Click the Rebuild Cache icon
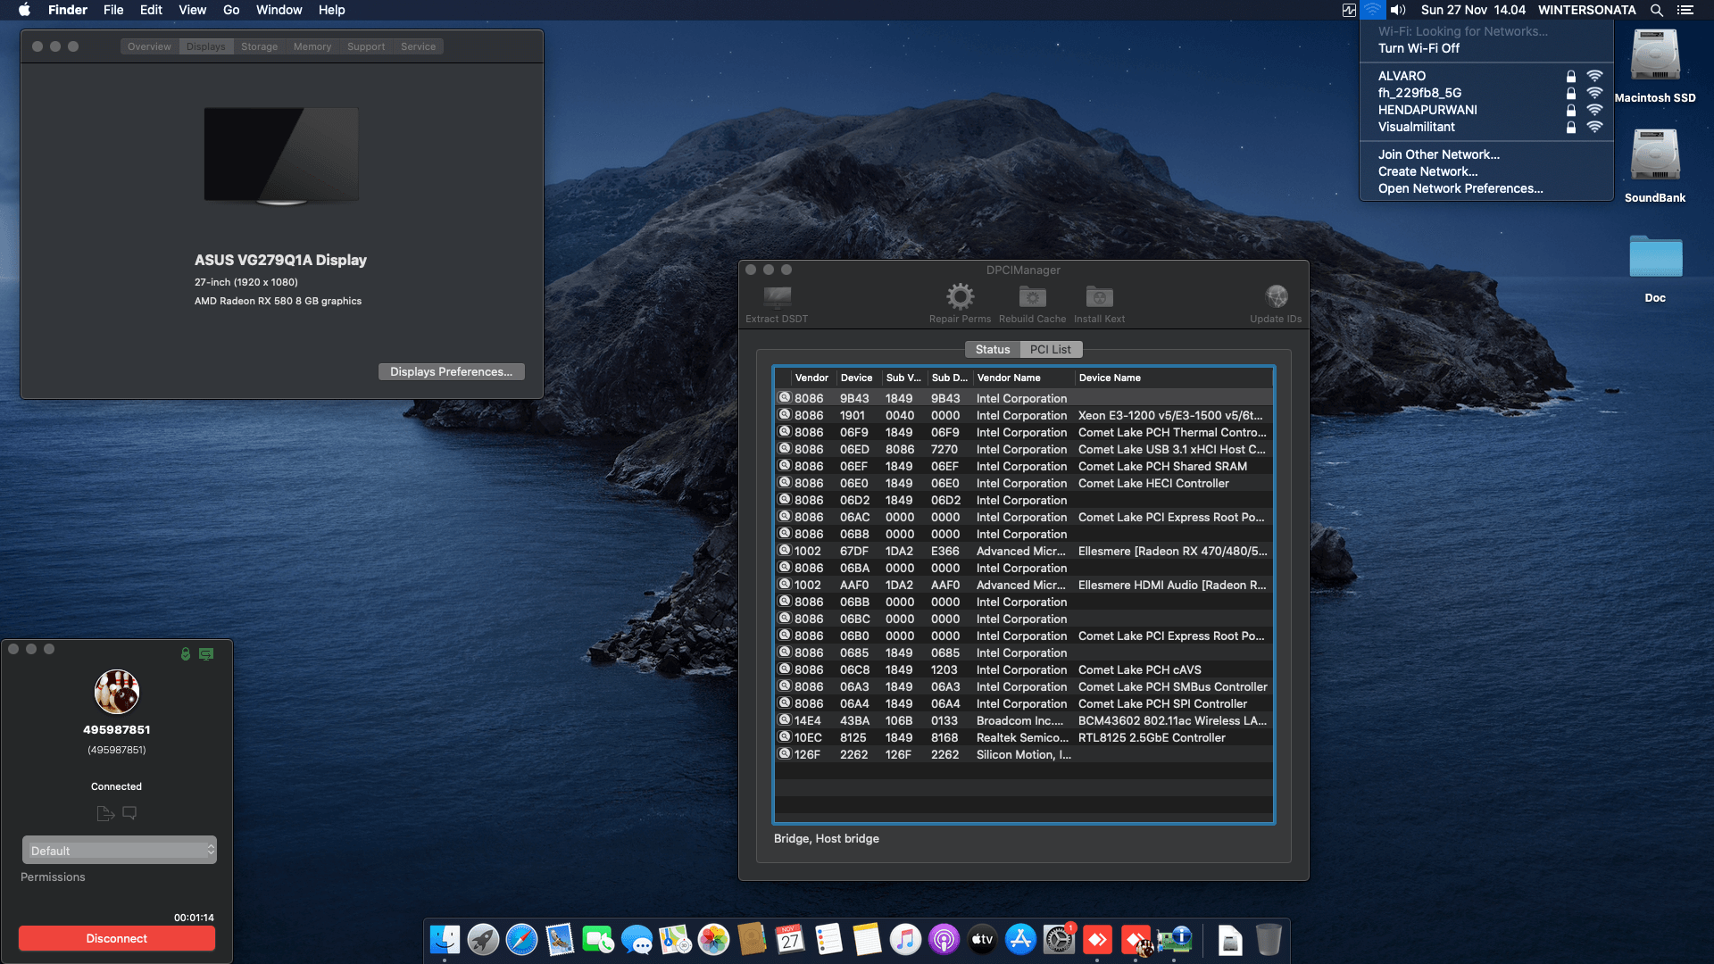The width and height of the screenshot is (1714, 964). tap(1032, 297)
